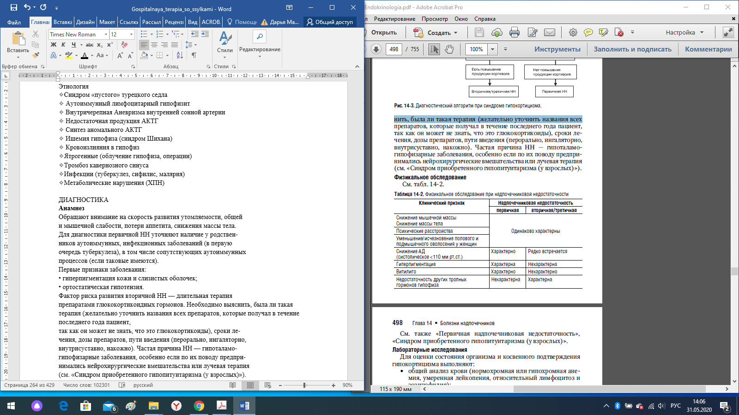Increase paragraph indent in Word
Image resolution: width=739 pixels, height=415 pixels.
(205, 34)
